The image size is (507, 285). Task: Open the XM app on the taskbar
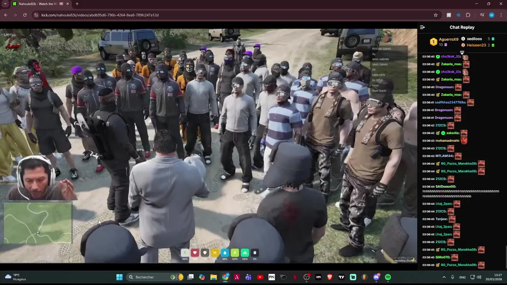pos(318,277)
